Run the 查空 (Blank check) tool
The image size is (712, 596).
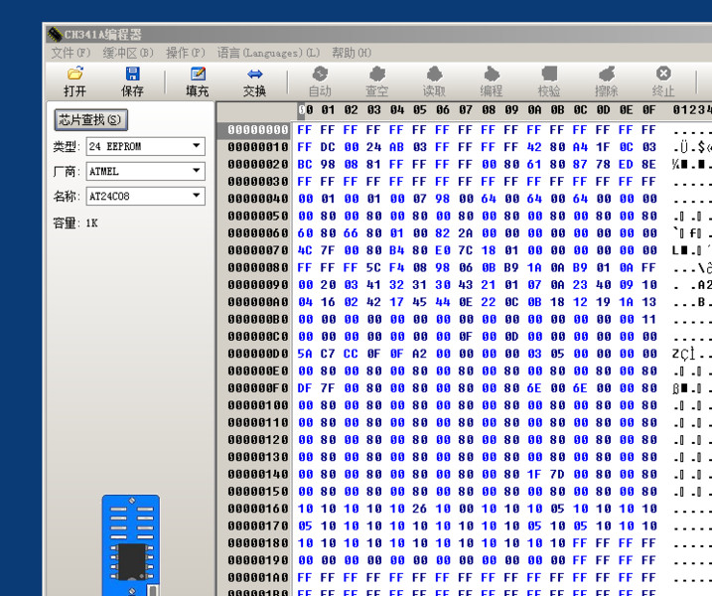[376, 81]
